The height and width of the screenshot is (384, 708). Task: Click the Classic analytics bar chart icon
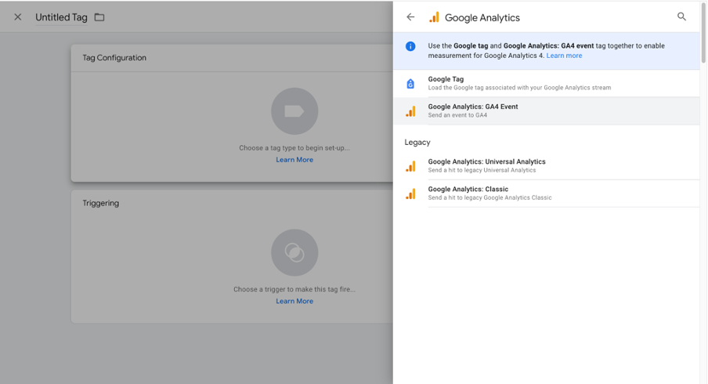pyautogui.click(x=410, y=194)
